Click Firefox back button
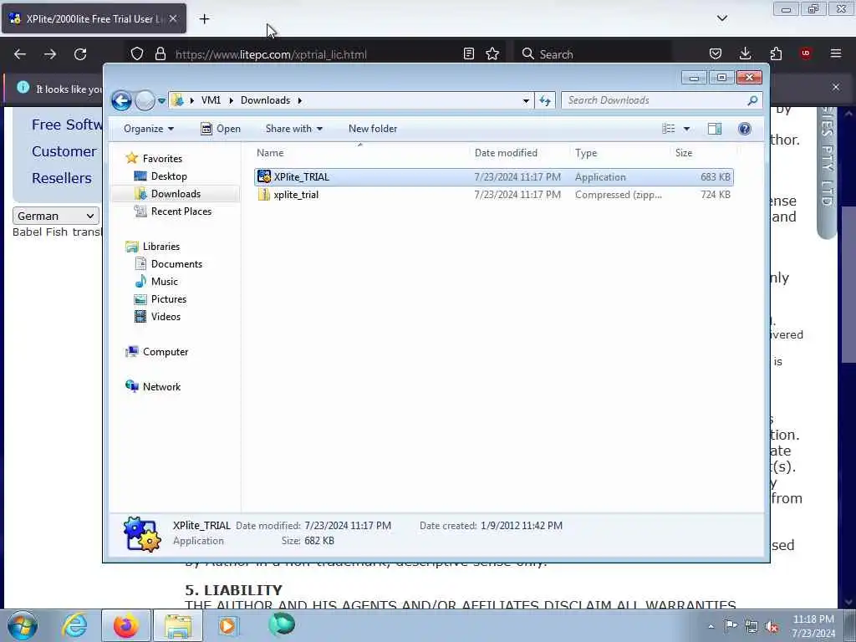 [x=20, y=54]
